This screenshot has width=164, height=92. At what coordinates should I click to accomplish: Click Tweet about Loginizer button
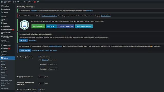point(84,26)
